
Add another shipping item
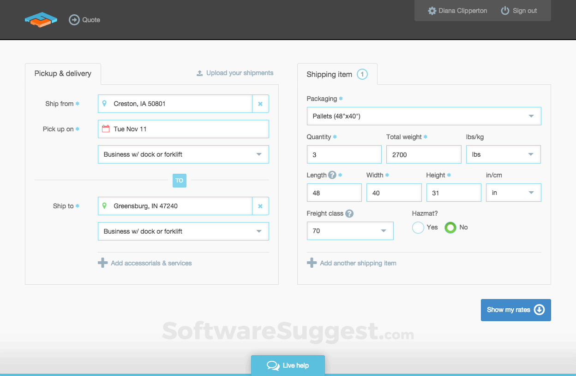352,263
